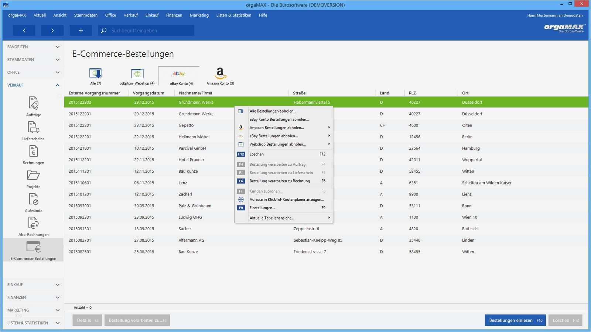The height and width of the screenshot is (332, 591).
Task: Click the bottom Löschen F12 button
Action: click(x=566, y=320)
